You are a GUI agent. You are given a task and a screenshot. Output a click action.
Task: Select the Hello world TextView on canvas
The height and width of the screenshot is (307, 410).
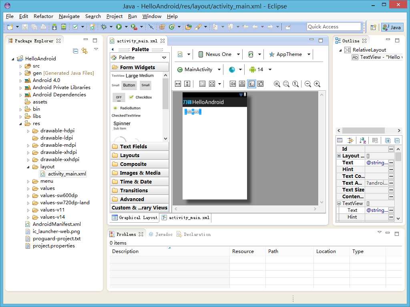(193, 112)
